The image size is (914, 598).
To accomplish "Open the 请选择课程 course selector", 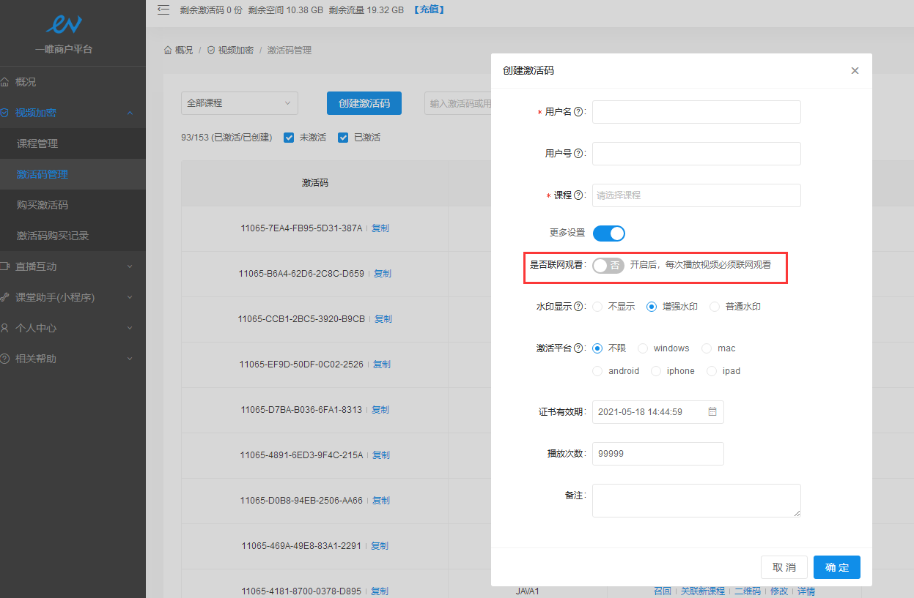I will coord(696,195).
